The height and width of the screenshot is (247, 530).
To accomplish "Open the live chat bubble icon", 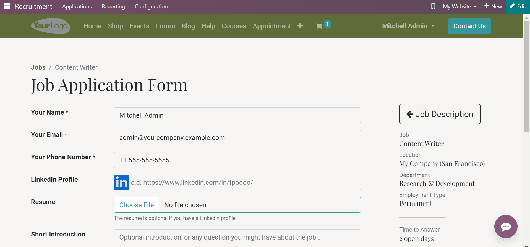I will point(506,227).
